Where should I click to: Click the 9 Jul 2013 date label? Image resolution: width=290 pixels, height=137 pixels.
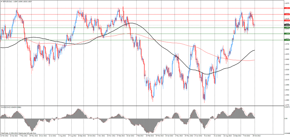tap(207, 136)
